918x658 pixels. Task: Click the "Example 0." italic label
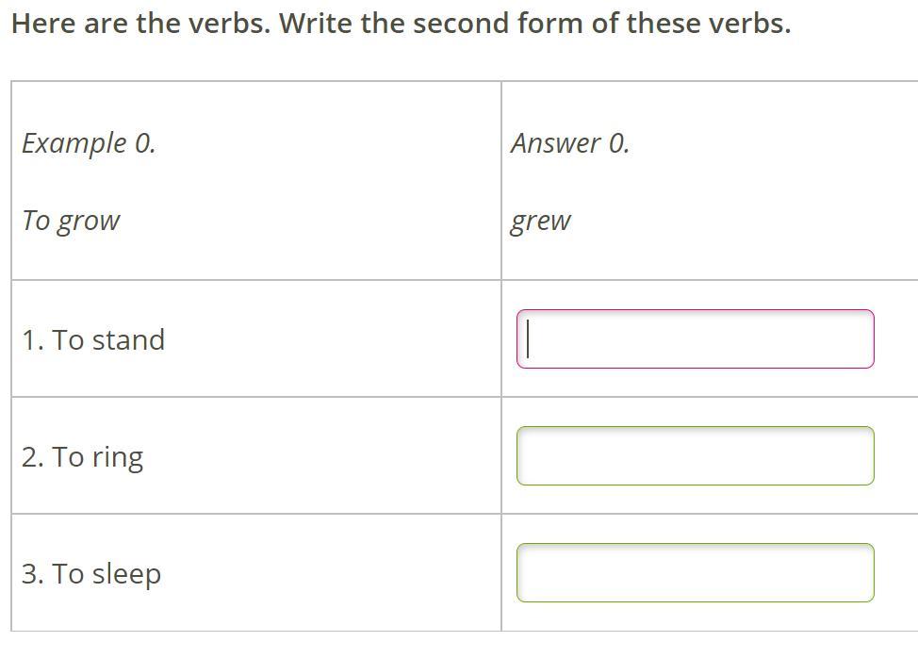(x=89, y=143)
